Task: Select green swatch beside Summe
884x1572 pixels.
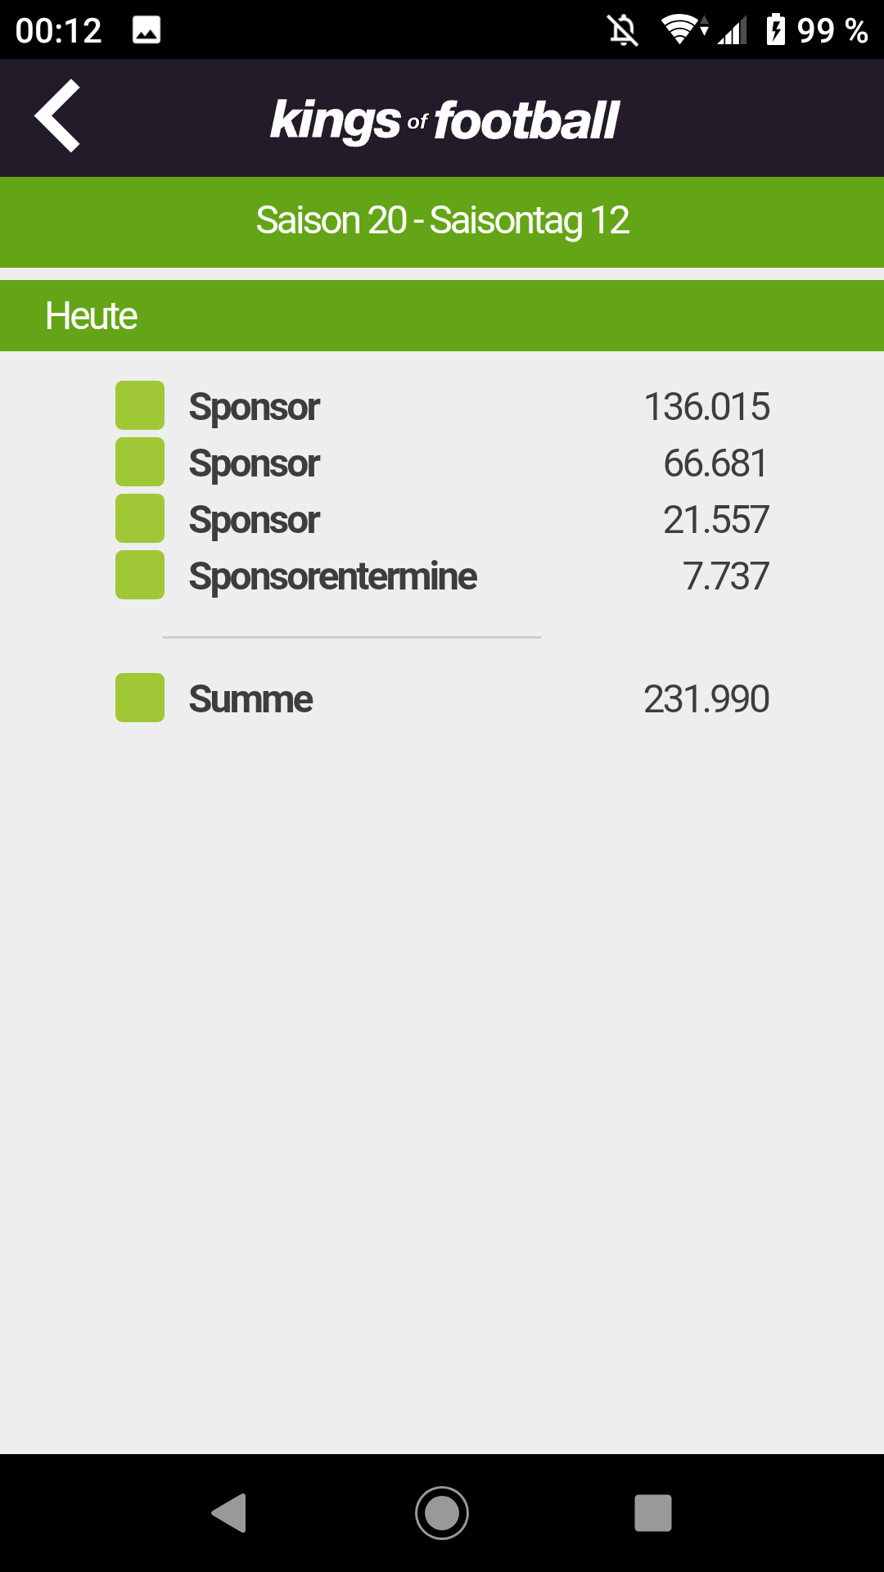Action: pos(140,698)
